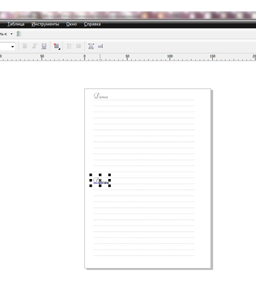
Task: Toggle bold text formatting
Action: (x=25, y=46)
